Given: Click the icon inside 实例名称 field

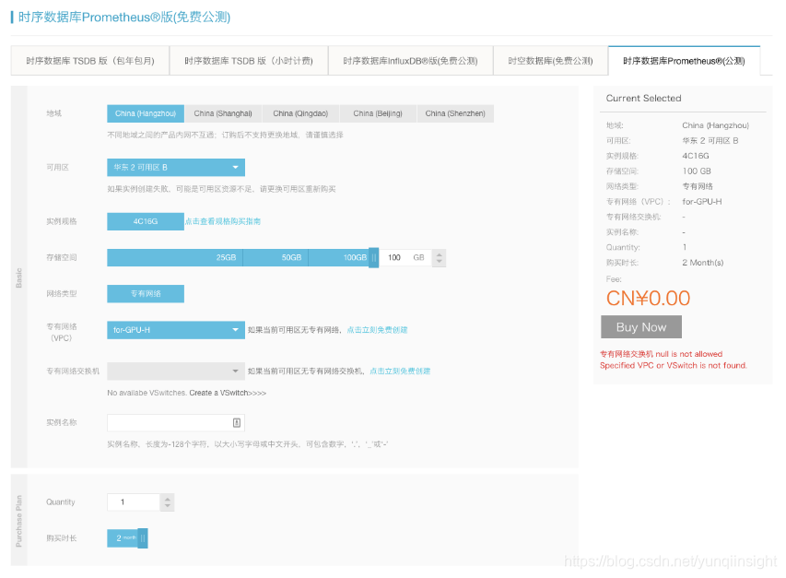Looking at the screenshot, I should (237, 422).
